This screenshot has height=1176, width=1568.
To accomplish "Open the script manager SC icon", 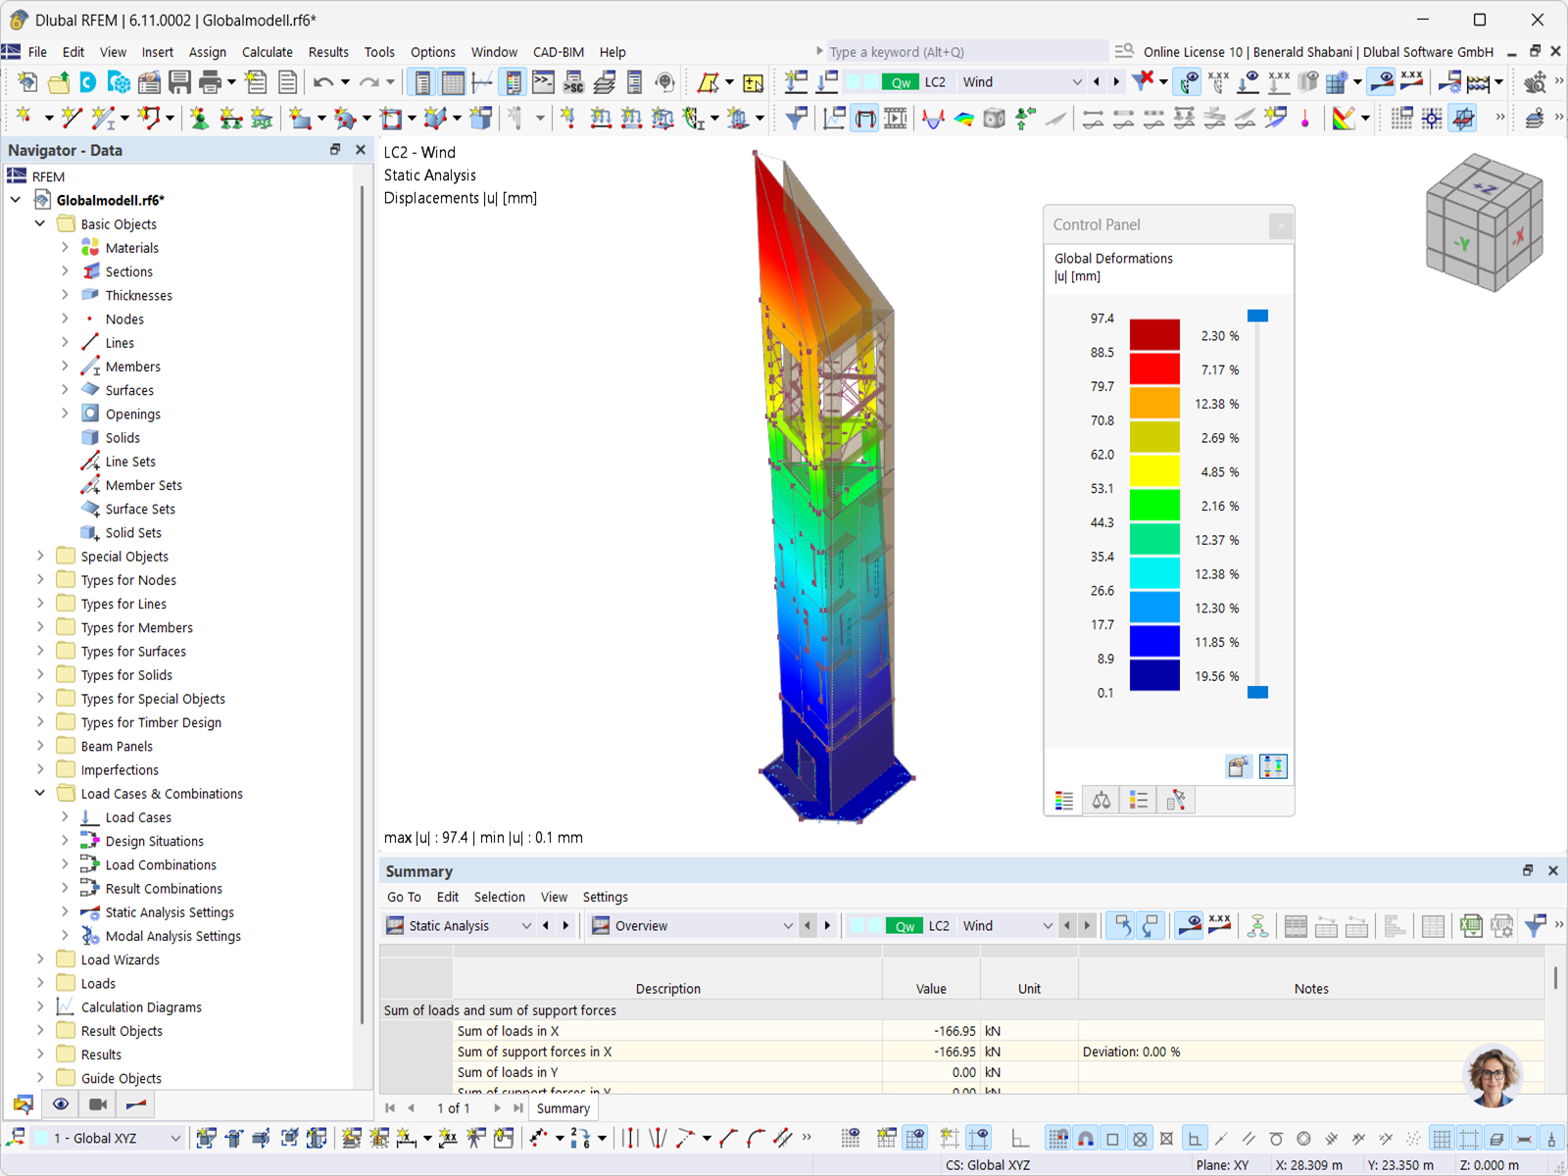I will click(573, 82).
